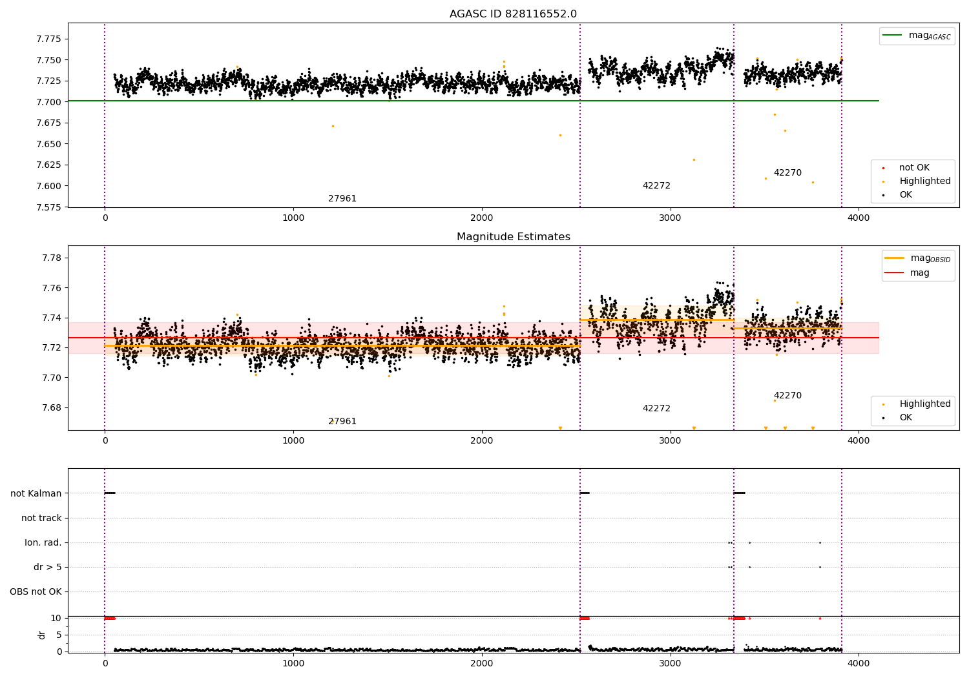Select orange mag OBSID legend line
Viewport: 969px width, 678px height.
click(894, 258)
